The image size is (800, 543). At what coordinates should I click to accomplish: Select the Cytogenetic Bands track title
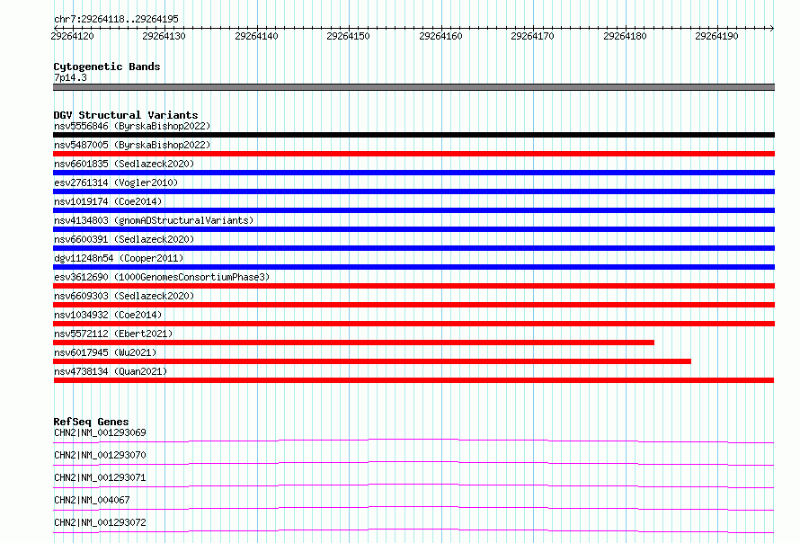click(x=107, y=67)
